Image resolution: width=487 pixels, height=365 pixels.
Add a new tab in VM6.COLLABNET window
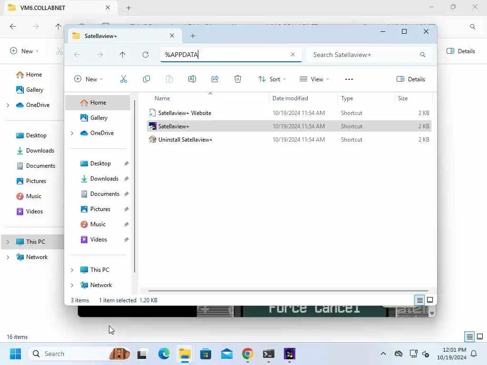pyautogui.click(x=128, y=8)
